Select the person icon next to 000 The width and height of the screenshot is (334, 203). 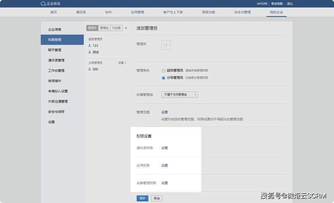[90, 69]
